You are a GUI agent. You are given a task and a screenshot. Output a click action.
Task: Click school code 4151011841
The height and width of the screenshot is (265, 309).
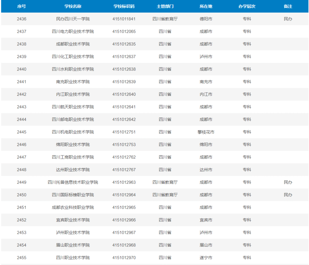tap(124, 19)
